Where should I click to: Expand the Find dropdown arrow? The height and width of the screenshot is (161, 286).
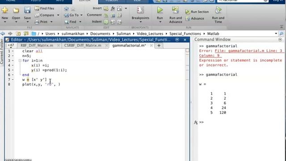[x=80, y=22]
